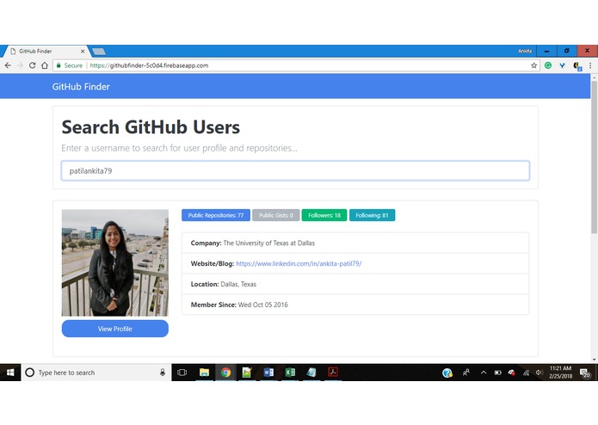The image size is (598, 425).
Task: Open the Notepad++ taskbar icon
Action: pos(247,373)
